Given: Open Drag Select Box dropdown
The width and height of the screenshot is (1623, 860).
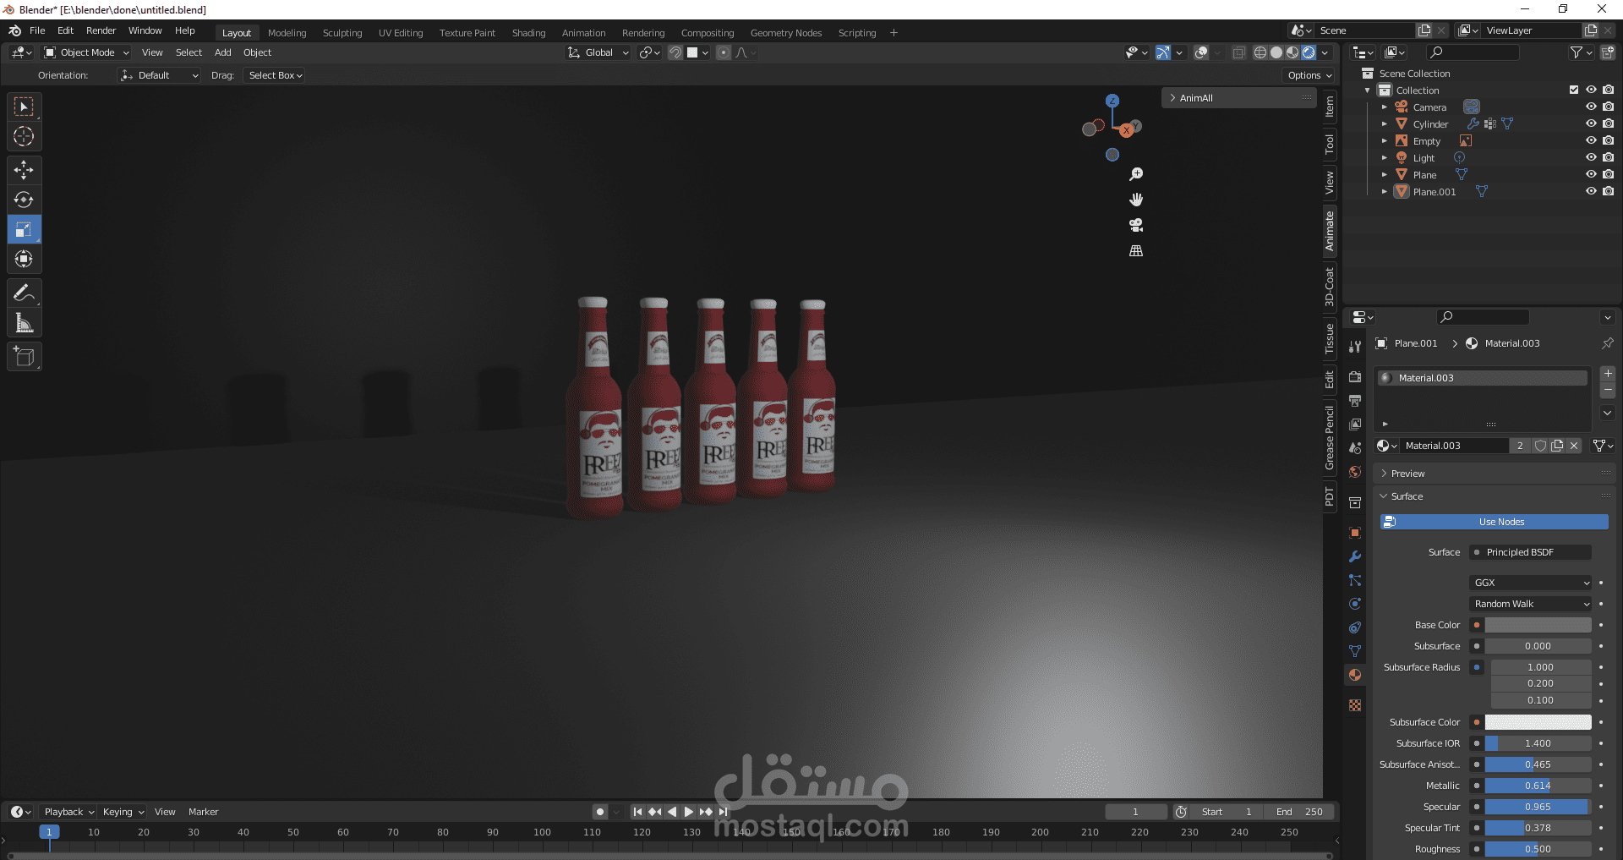Looking at the screenshot, I should [x=275, y=75].
